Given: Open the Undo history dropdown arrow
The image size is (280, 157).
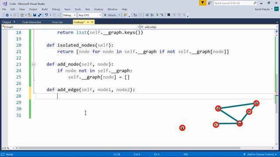Looking at the screenshot, I should pos(50,15).
